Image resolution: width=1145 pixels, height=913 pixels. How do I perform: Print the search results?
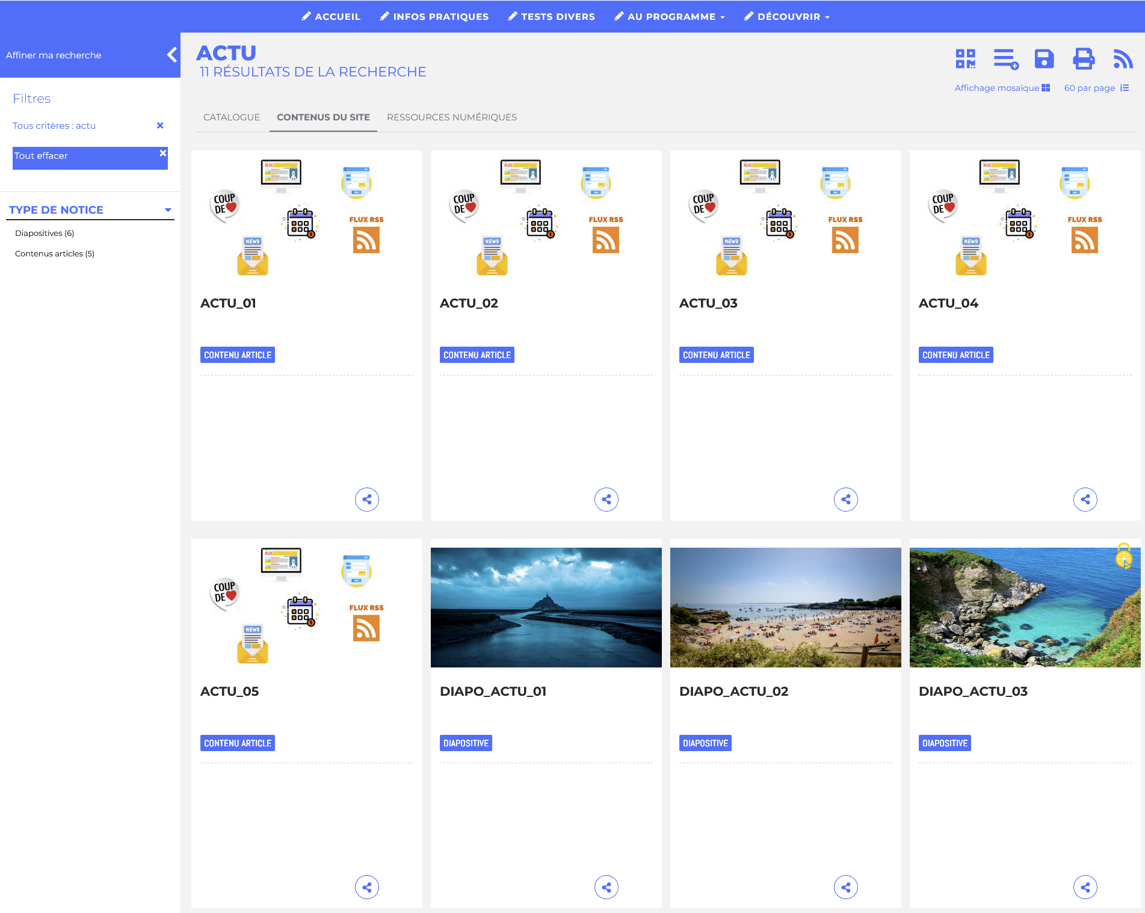click(1083, 59)
